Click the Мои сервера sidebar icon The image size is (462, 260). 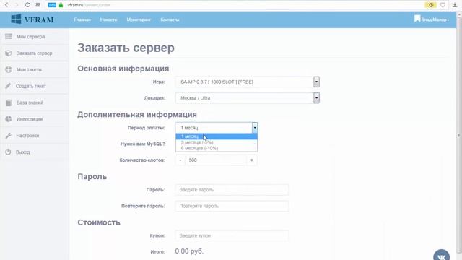[x=8, y=37]
